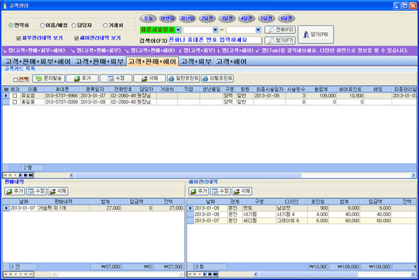The image size is (419, 280).
Task: Open the end date dropdown
Action: tap(258, 30)
